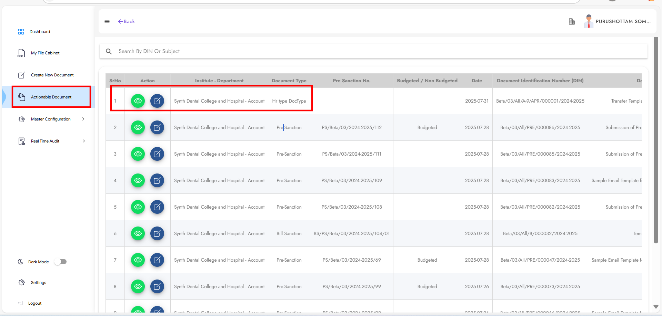Click Logout in the sidebar
This screenshot has width=662, height=316.
pos(34,303)
